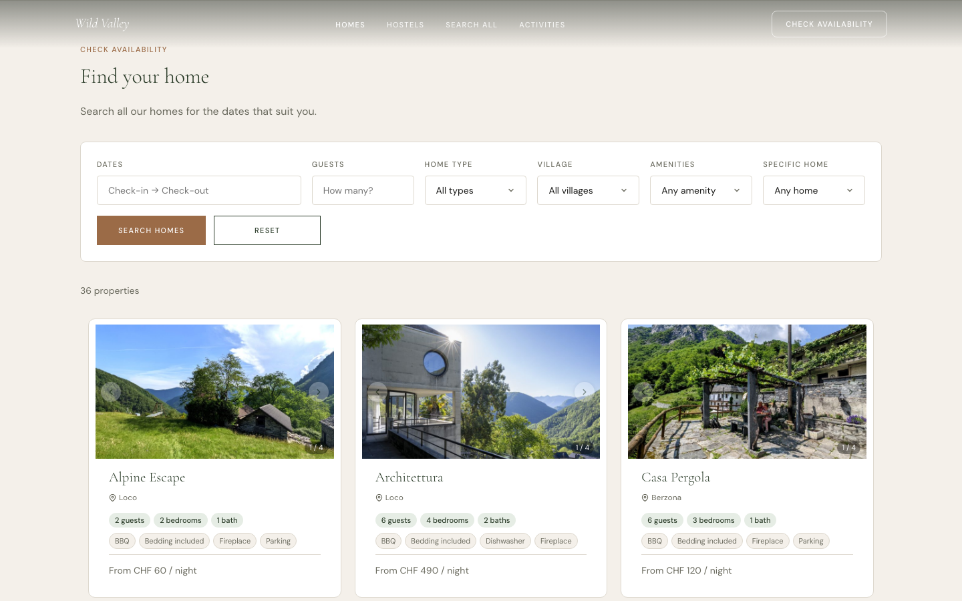The width and height of the screenshot is (962, 601).
Task: Click the 'Parking' tag on Casa Pergola
Action: pyautogui.click(x=811, y=541)
